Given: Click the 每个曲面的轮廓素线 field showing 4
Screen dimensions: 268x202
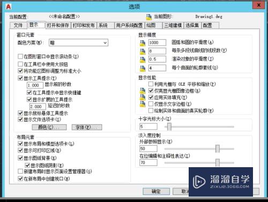Looking at the screenshot, I should pos(157,68).
